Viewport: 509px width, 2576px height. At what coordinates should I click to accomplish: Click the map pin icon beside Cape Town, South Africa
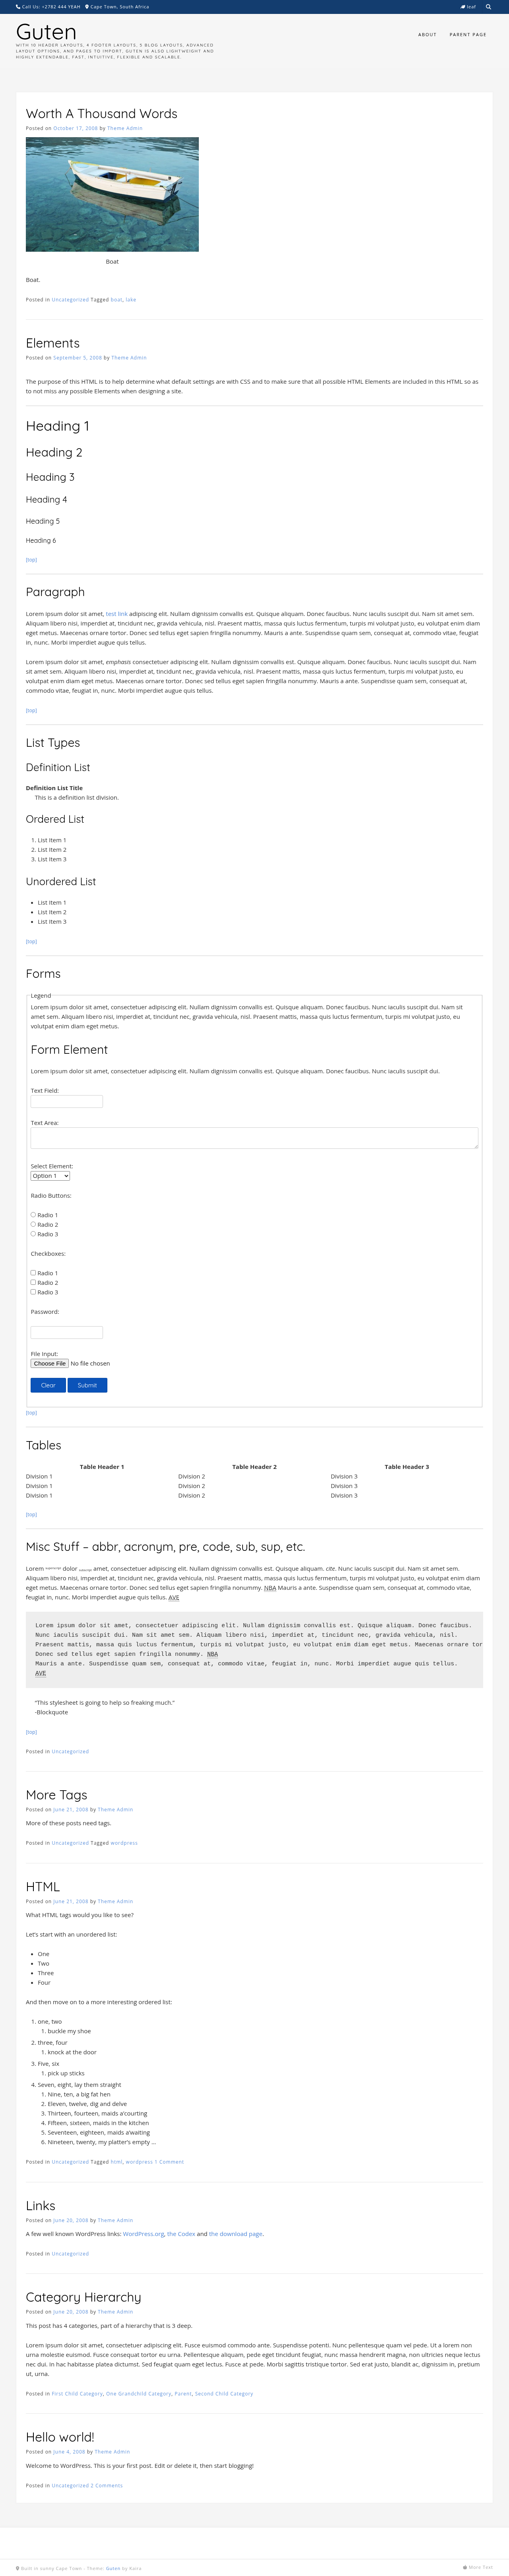pos(87,7)
